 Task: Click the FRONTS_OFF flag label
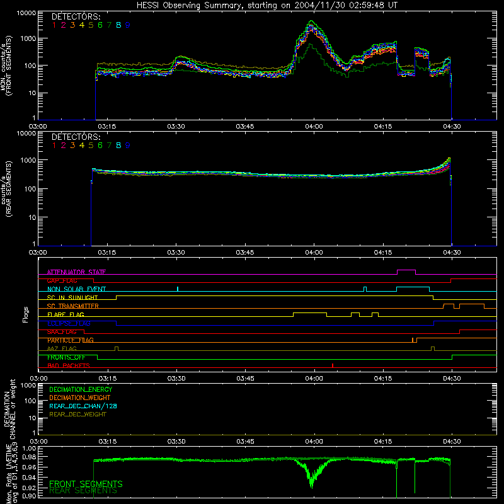click(x=66, y=357)
